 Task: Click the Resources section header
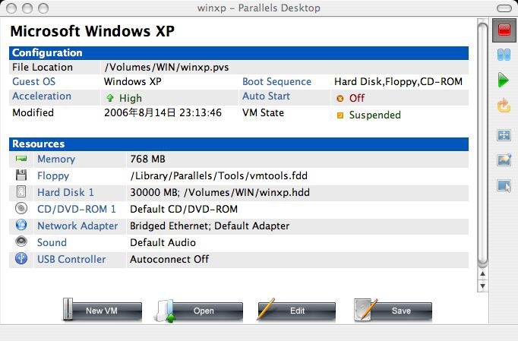coord(238,144)
